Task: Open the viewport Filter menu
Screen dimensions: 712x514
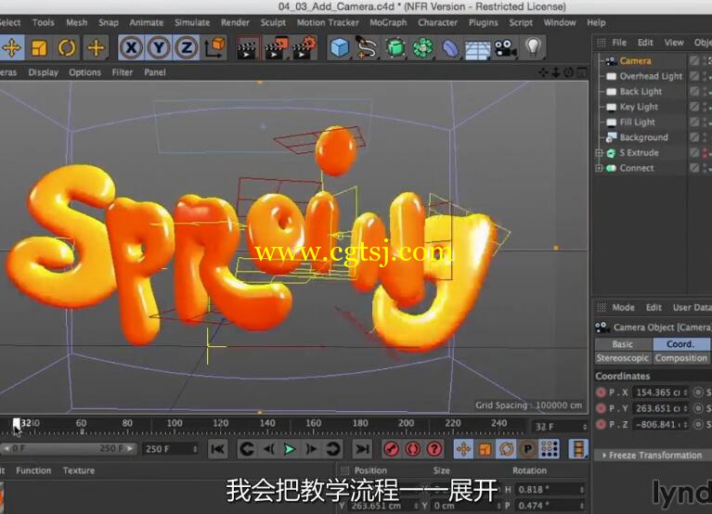Action: [123, 72]
